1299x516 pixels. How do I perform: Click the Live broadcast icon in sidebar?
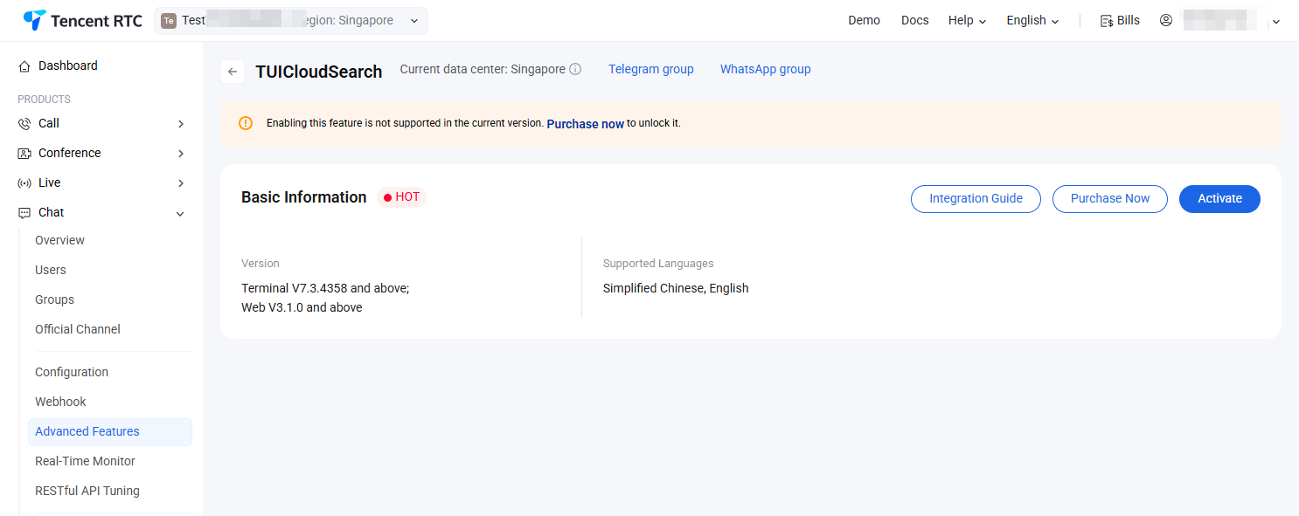tap(24, 182)
